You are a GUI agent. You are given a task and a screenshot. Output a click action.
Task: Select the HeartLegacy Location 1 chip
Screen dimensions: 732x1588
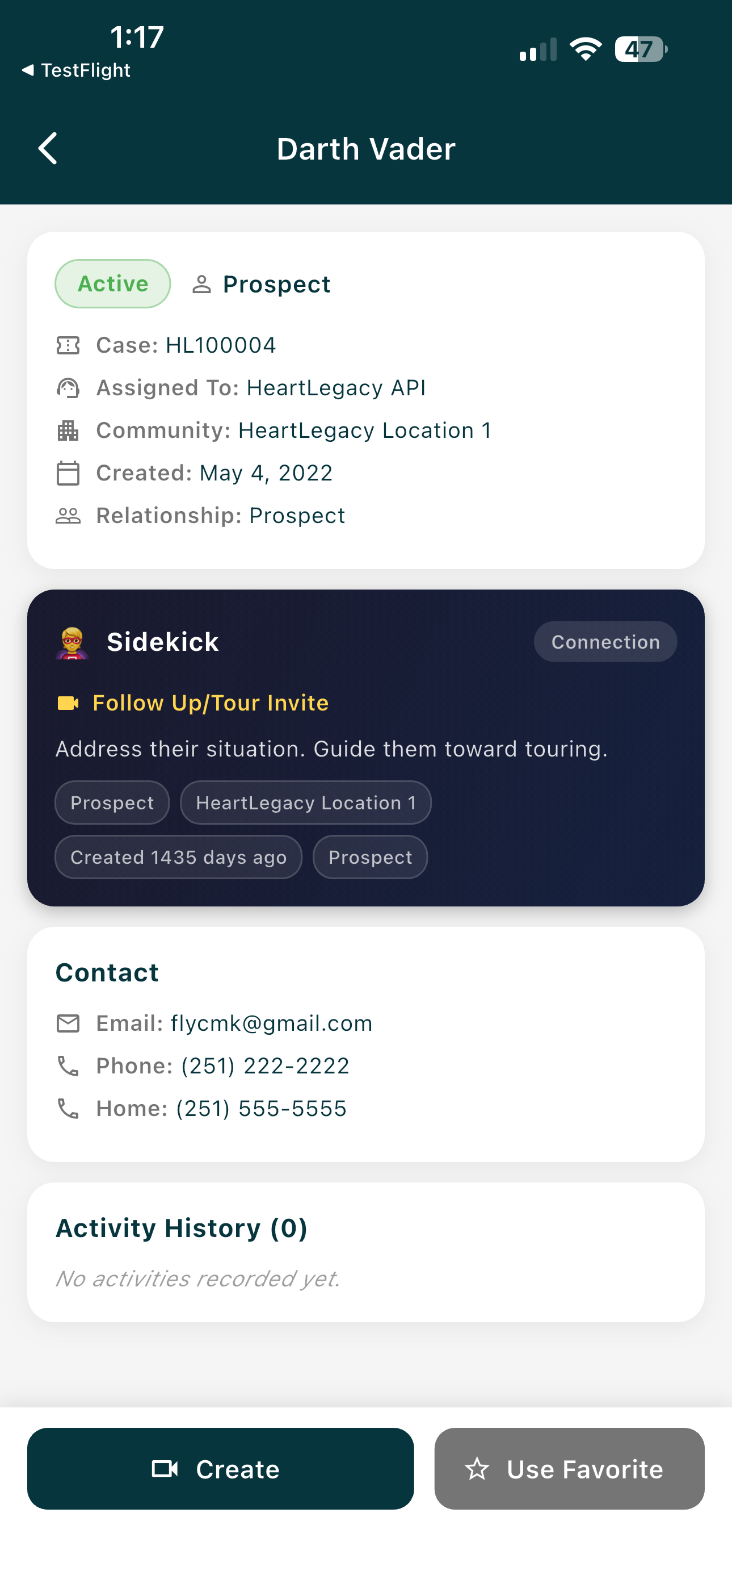click(306, 803)
